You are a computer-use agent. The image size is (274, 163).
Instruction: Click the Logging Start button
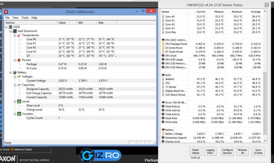210,152
